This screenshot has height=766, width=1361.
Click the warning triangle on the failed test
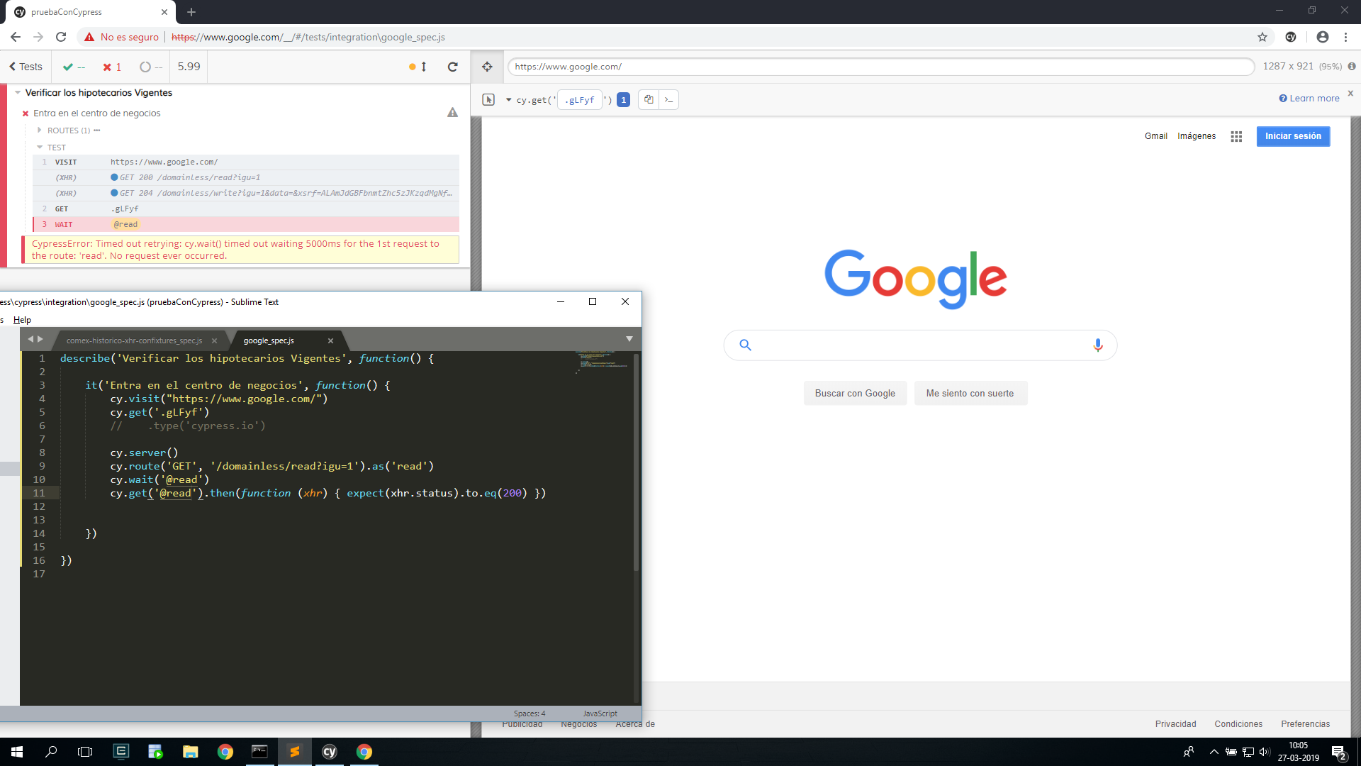pos(452,112)
